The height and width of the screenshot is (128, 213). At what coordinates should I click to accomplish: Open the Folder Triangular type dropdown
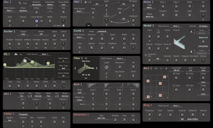pyautogui.click(x=23, y=114)
